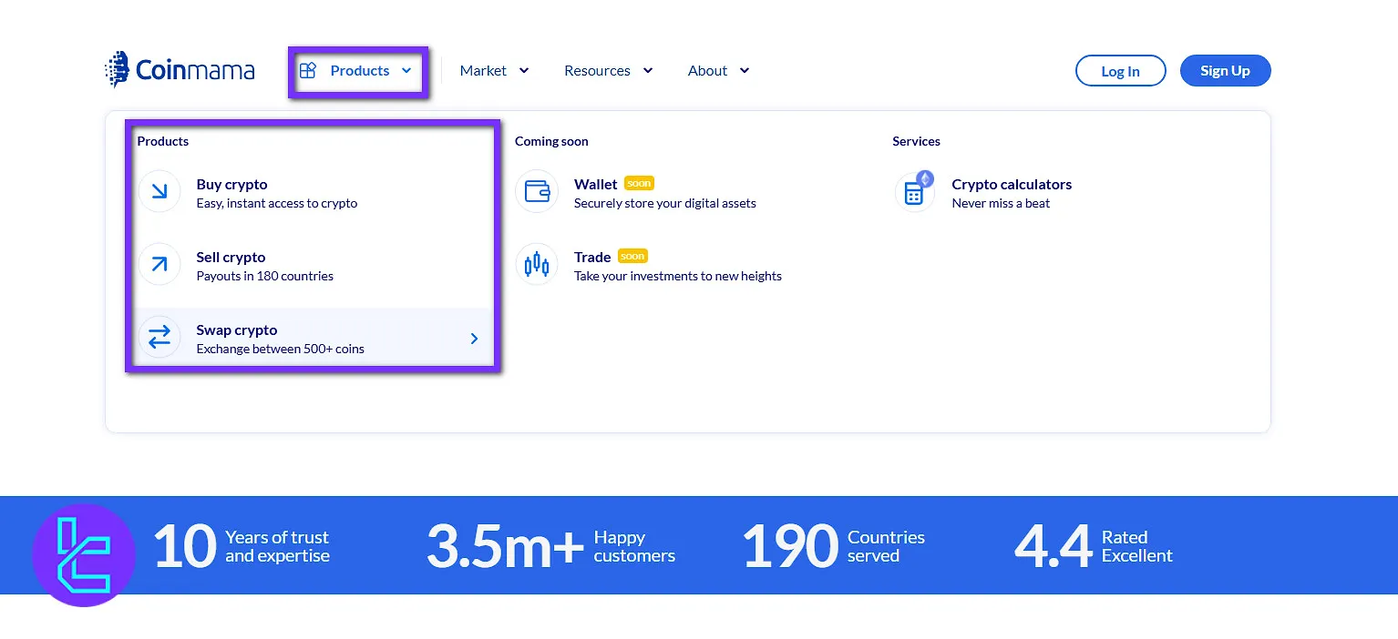Open the Swap crypto arrow chevron
The width and height of the screenshot is (1398, 639).
474,339
